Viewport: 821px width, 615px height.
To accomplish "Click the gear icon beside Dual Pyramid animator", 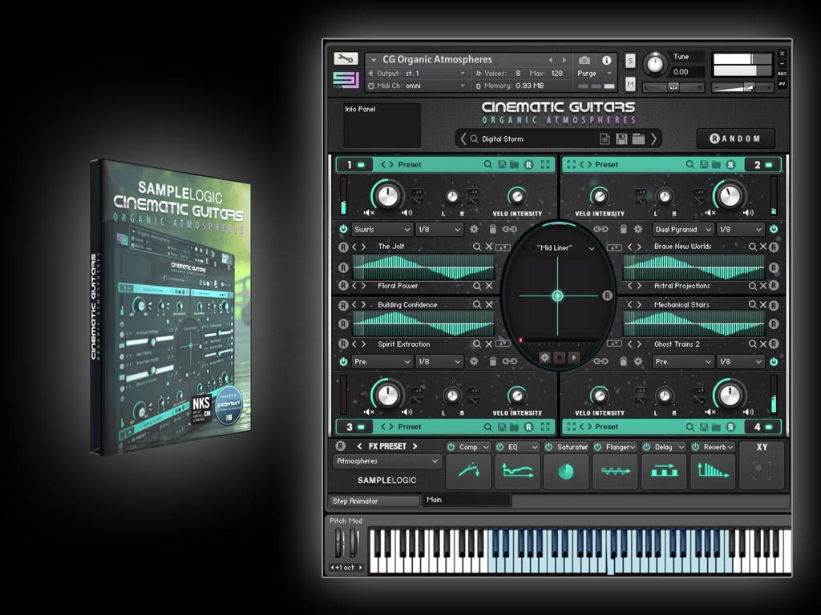I will tap(638, 229).
